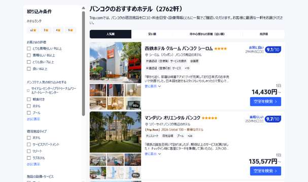Expand さらに表示 under 宿泊施設タイプ
The image size is (308, 182).
[x=33, y=164]
